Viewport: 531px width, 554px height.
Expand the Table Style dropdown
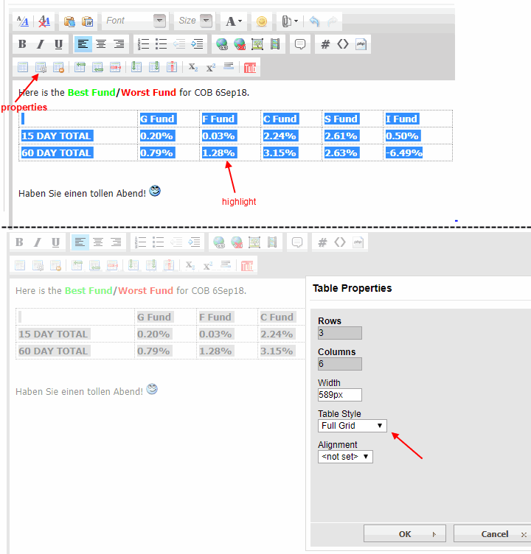coord(352,426)
